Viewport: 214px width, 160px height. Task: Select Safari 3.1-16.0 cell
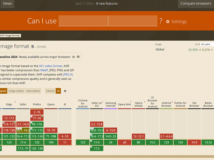23,124
